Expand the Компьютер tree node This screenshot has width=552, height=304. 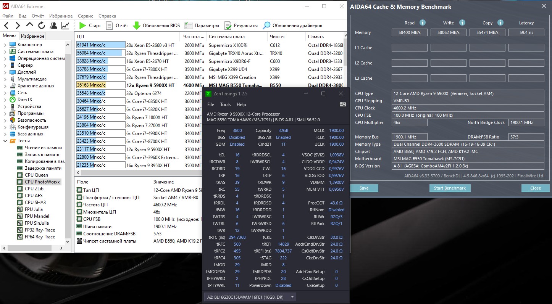click(5, 45)
